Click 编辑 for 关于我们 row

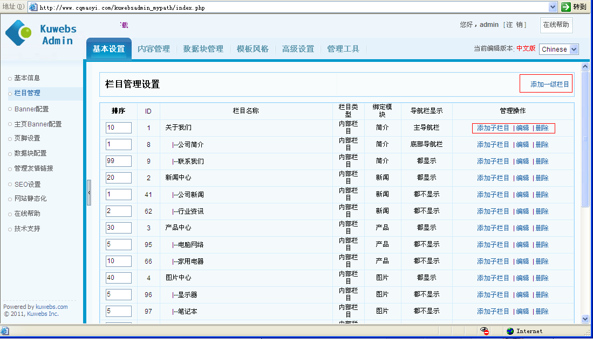[x=523, y=128]
